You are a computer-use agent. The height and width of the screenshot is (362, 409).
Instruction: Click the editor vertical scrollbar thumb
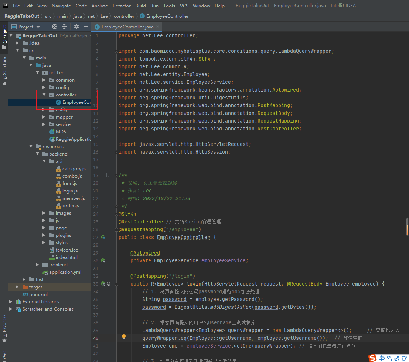(407, 227)
